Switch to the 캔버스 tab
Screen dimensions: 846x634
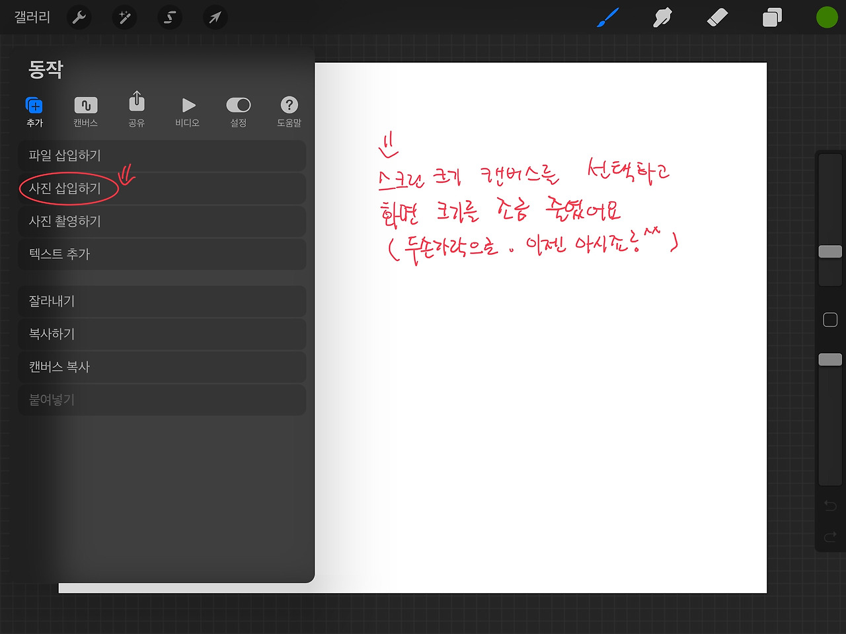pos(85,111)
